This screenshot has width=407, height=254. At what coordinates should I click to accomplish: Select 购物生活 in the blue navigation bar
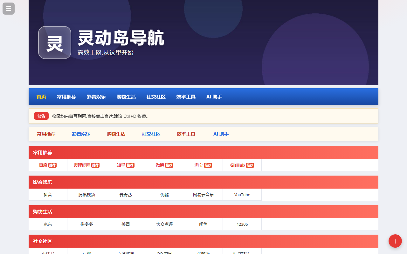click(x=126, y=97)
